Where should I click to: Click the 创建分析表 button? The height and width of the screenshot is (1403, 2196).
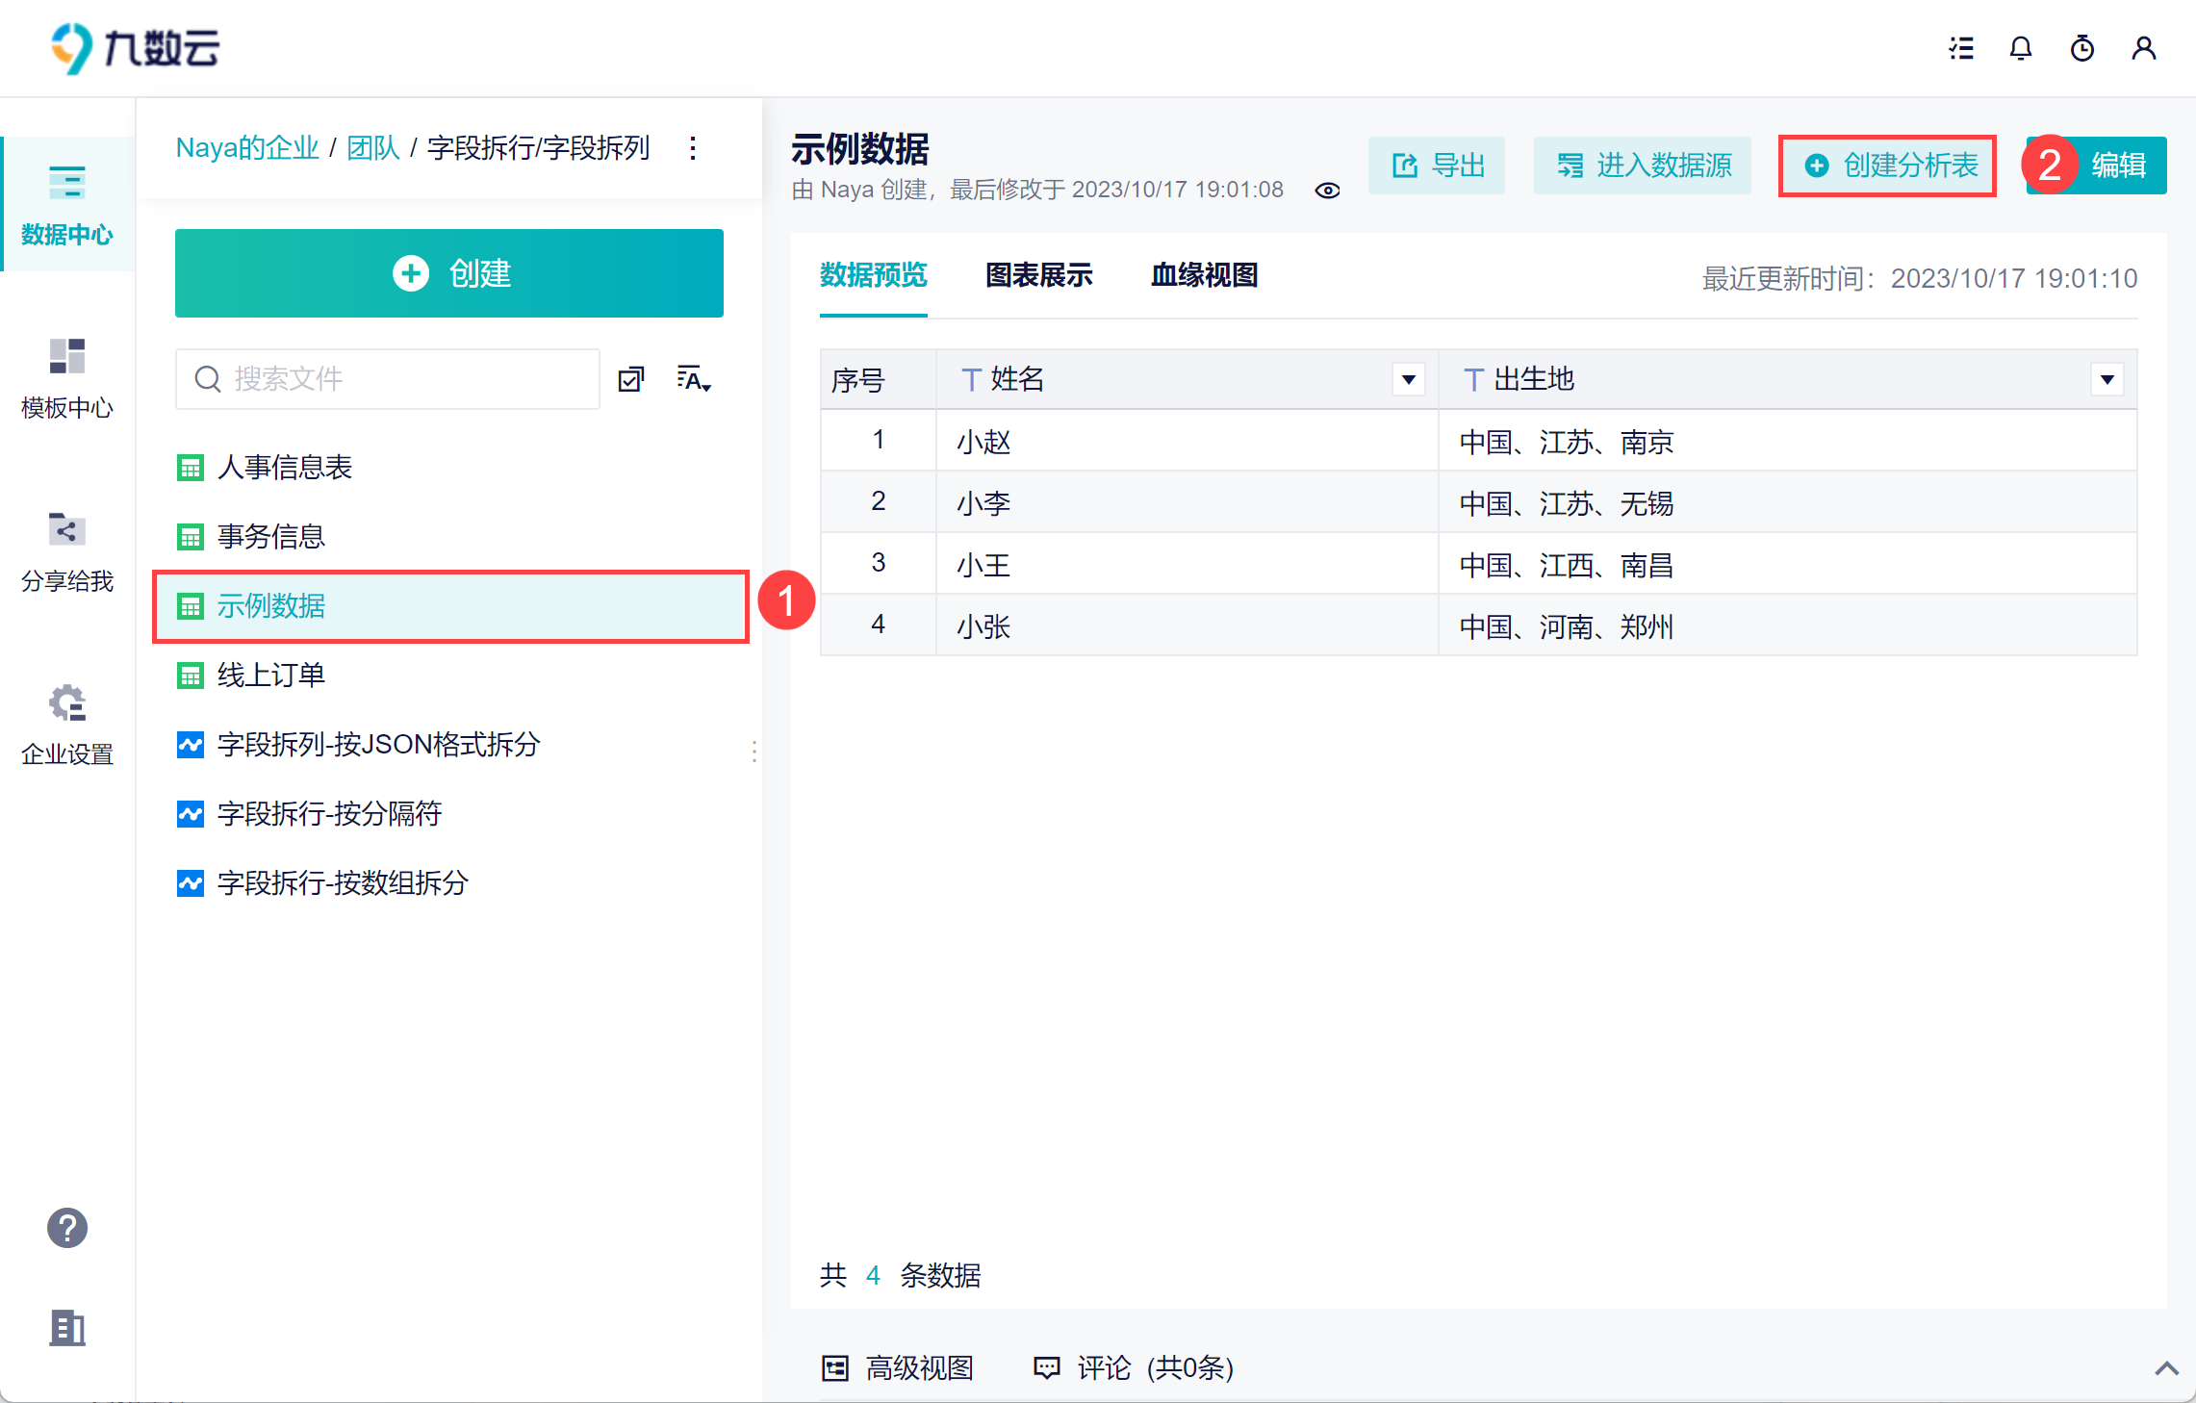click(1888, 166)
